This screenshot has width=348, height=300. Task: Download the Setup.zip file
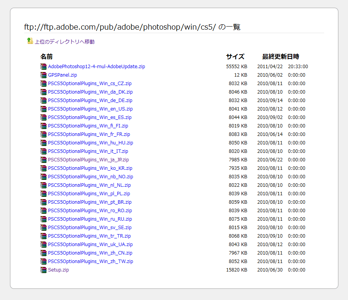pos(58,270)
